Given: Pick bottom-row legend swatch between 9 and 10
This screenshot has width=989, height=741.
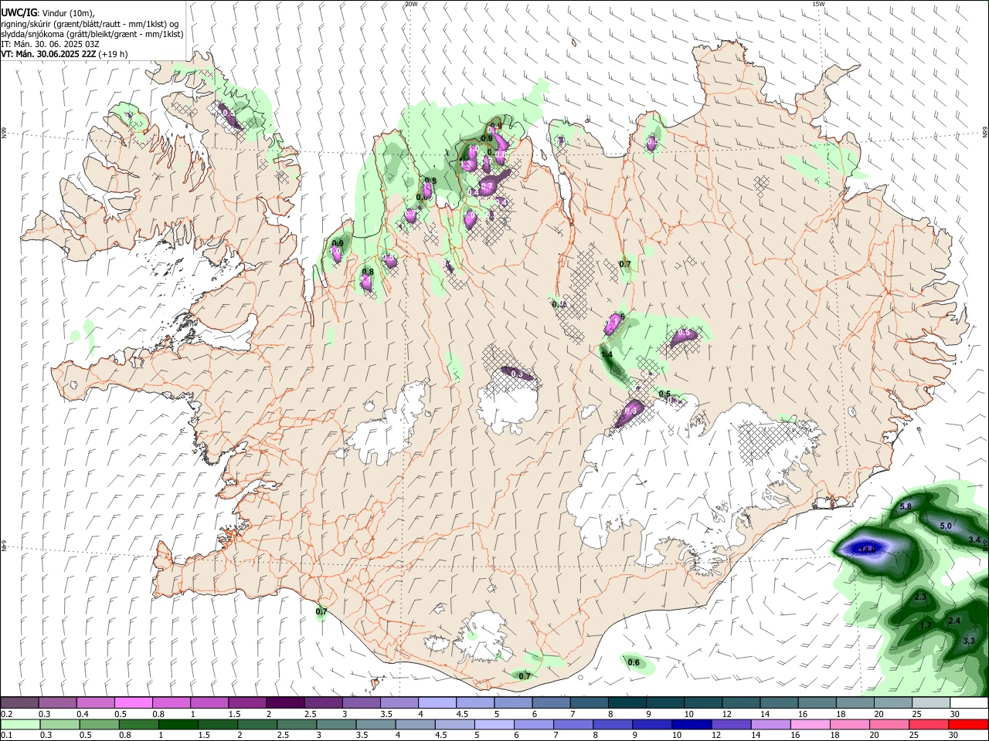Looking at the screenshot, I should 652,724.
